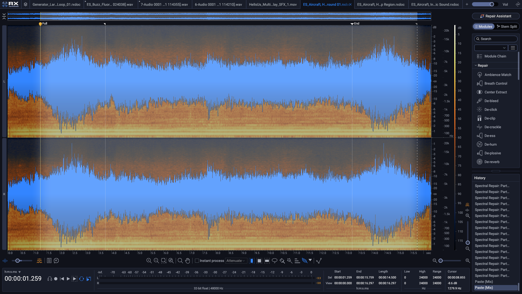This screenshot has height=294, width=522.
Task: Switch to Modules view
Action: click(x=484, y=26)
